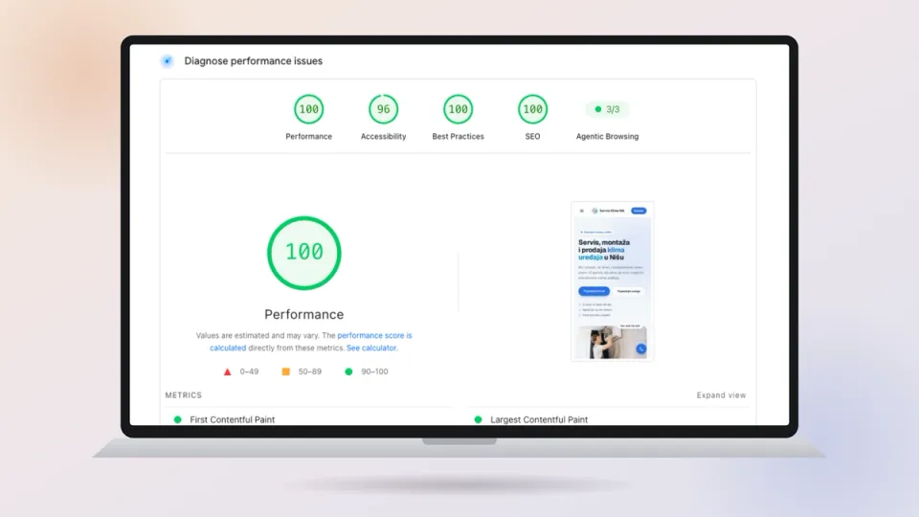Click the SEO label text
Screen dimensions: 919x517
coord(532,137)
